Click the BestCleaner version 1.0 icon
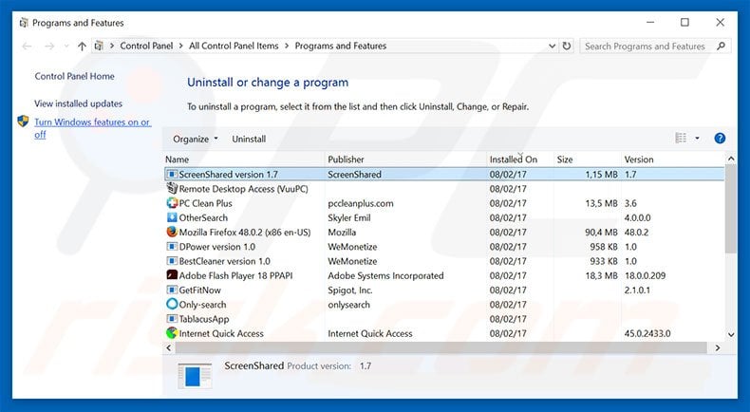The width and height of the screenshot is (750, 412). point(172,261)
